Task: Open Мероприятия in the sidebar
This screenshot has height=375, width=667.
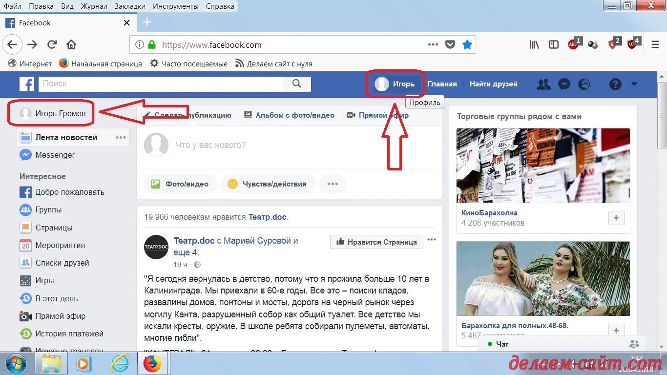Action: coord(52,246)
